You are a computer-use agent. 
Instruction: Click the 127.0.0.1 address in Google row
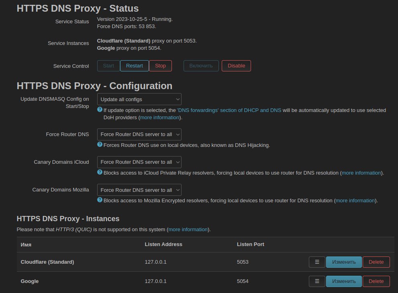[155, 281]
